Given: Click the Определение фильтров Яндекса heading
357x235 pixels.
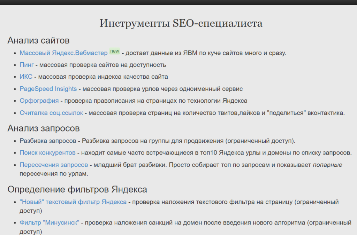Looking at the screenshot, I should coord(77,189).
